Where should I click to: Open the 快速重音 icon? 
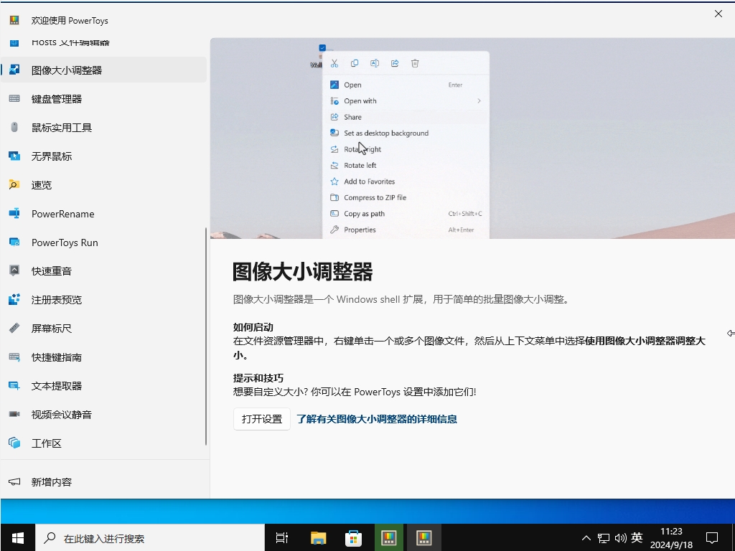14,270
